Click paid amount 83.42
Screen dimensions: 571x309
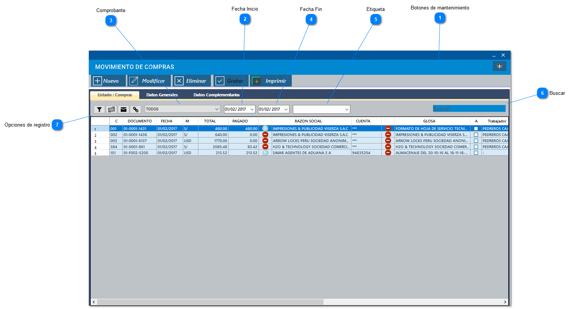(243, 147)
